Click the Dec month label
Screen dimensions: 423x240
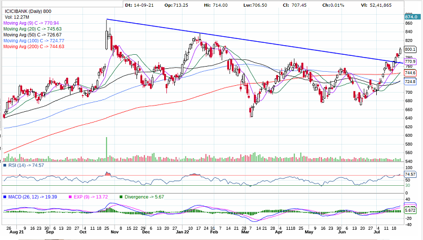(x=146, y=232)
